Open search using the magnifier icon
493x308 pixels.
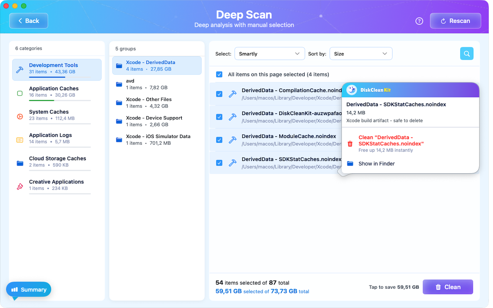click(466, 54)
